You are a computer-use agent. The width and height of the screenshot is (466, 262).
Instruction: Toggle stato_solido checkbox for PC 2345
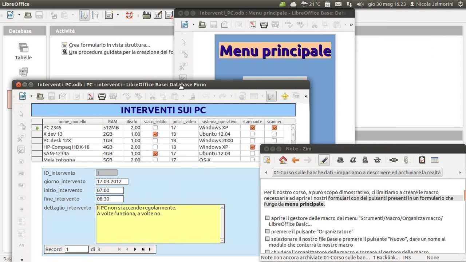[x=155, y=128]
